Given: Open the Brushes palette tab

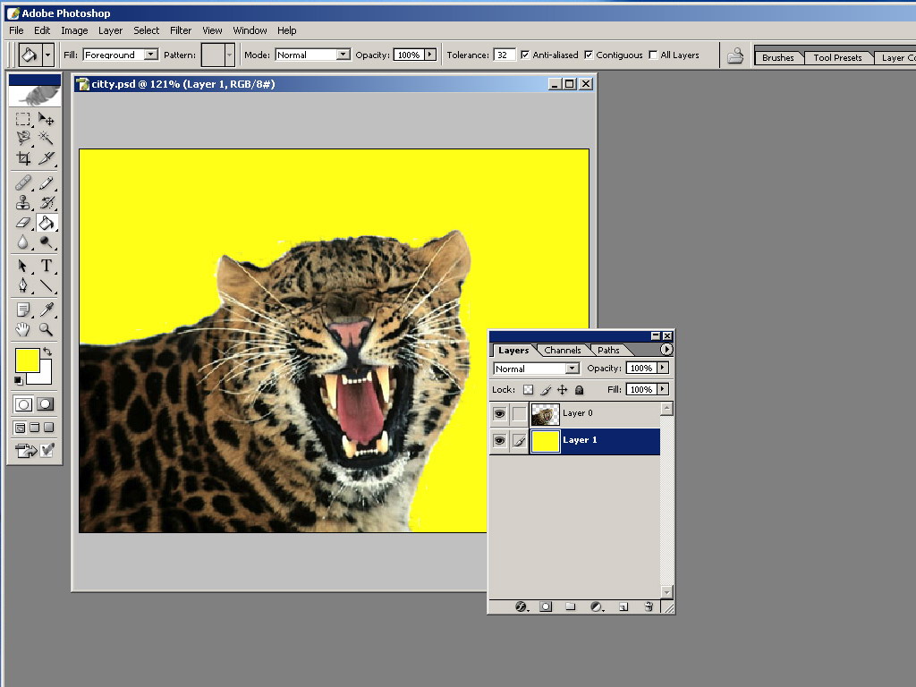Looking at the screenshot, I should tap(777, 57).
